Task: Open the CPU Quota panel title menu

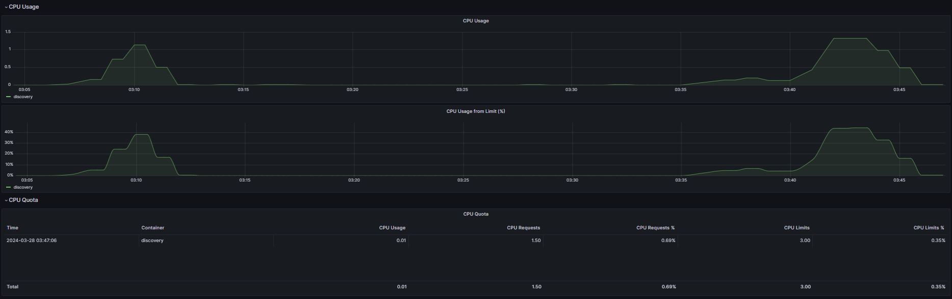Action: [x=475, y=214]
